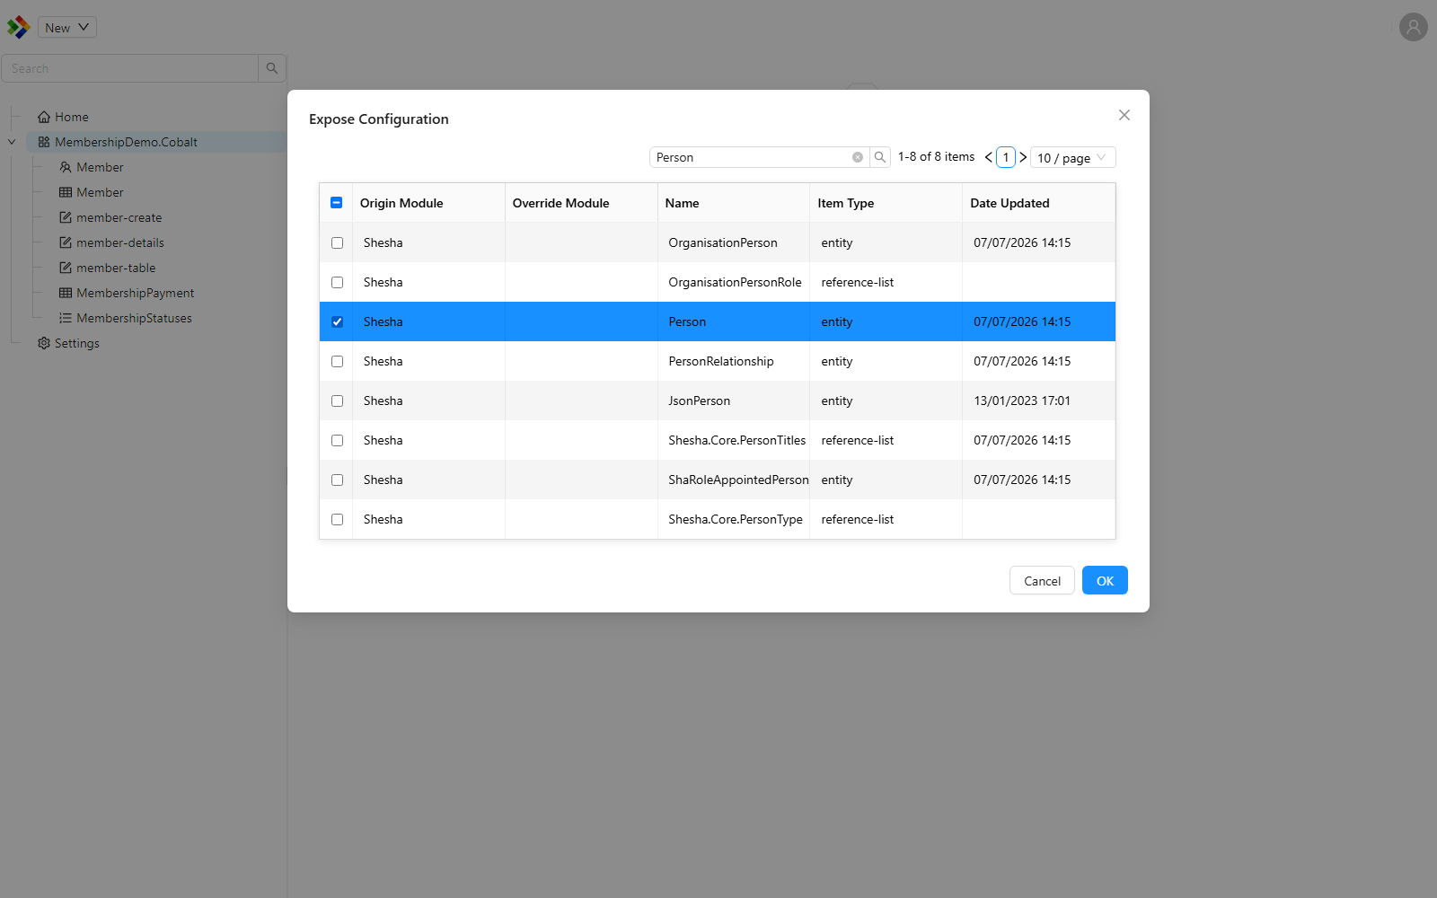Click the table icon beside second Member

click(x=66, y=192)
